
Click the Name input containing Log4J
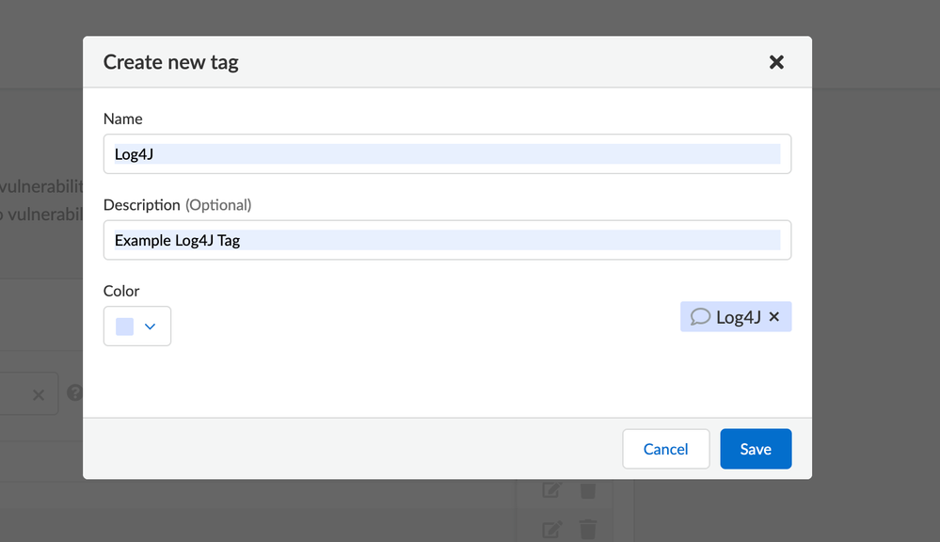coord(447,154)
